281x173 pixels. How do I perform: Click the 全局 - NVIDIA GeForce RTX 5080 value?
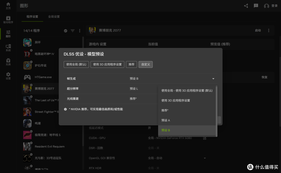(170, 138)
